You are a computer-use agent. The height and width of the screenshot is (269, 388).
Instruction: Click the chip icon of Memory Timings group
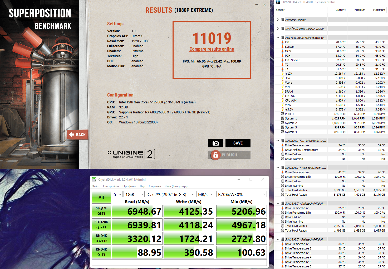(283, 20)
